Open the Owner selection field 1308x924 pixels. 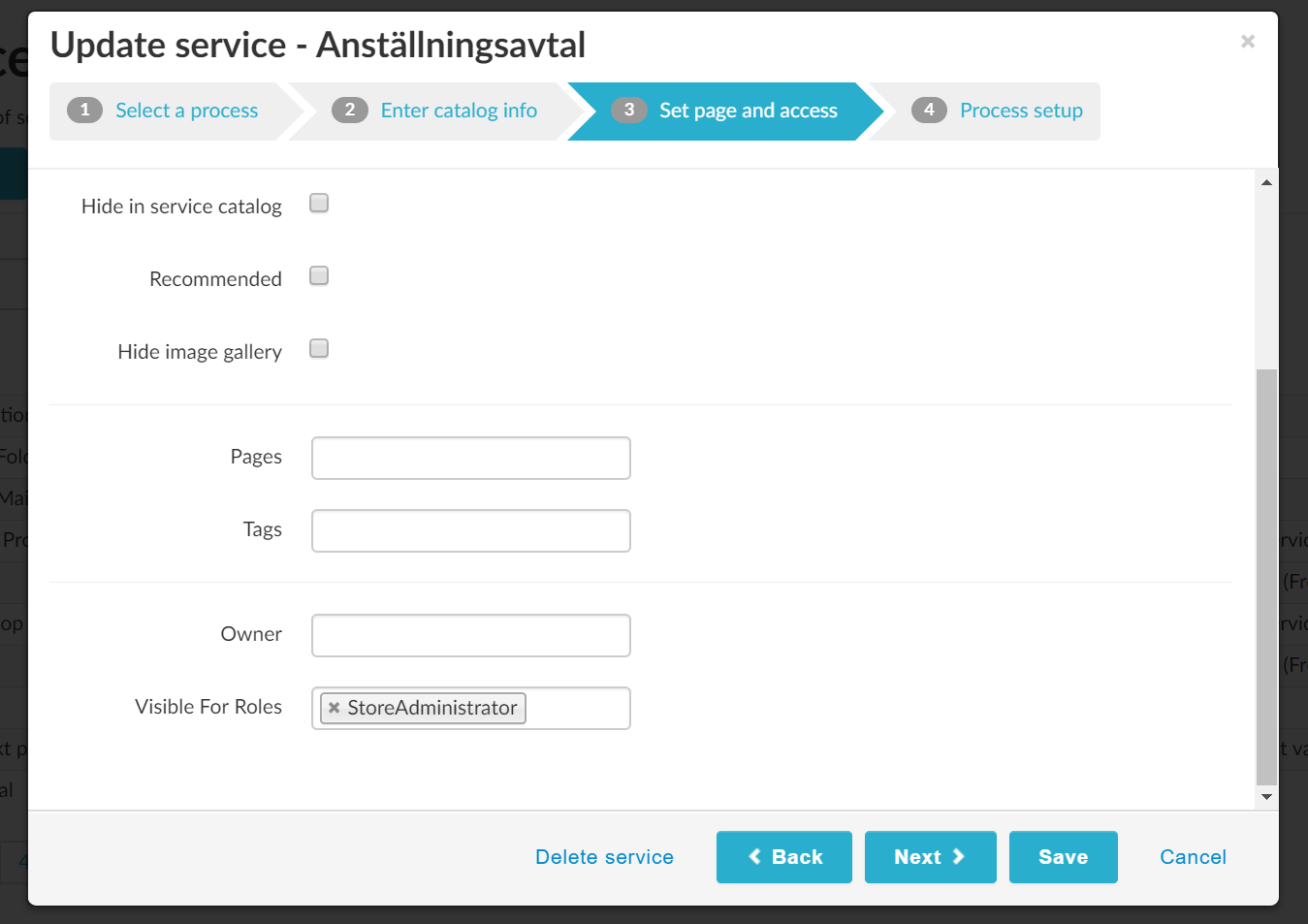pyautogui.click(x=470, y=636)
